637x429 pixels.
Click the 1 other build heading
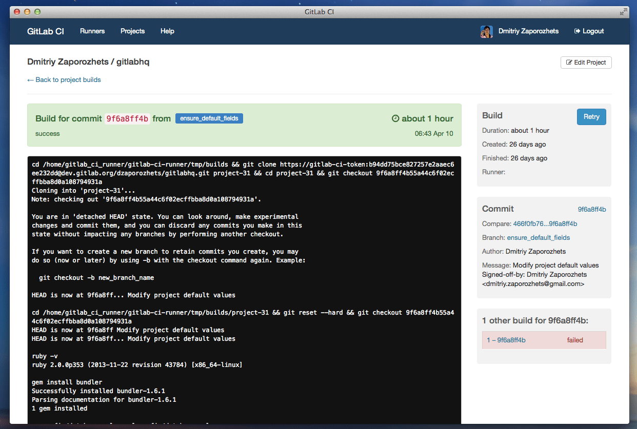pos(535,321)
